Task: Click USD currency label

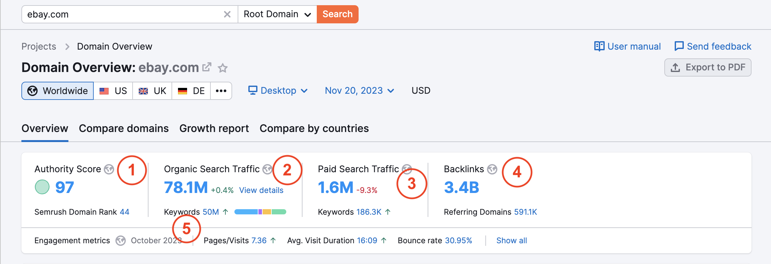Action: (x=421, y=90)
